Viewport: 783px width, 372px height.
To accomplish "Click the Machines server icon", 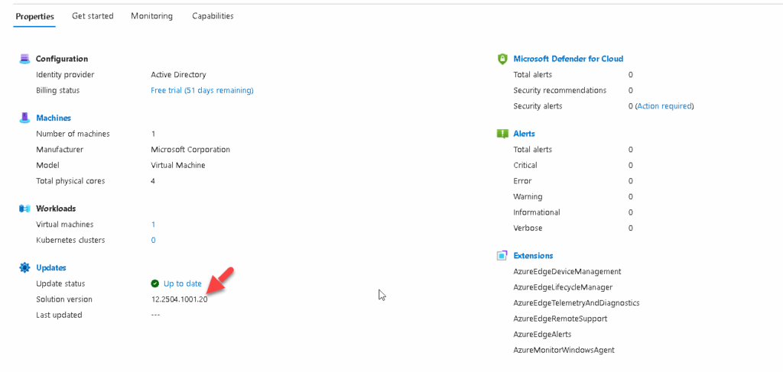I will click(x=24, y=118).
